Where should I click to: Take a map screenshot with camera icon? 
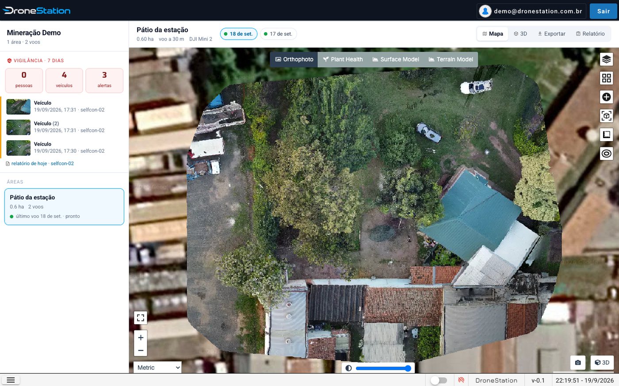click(x=578, y=363)
